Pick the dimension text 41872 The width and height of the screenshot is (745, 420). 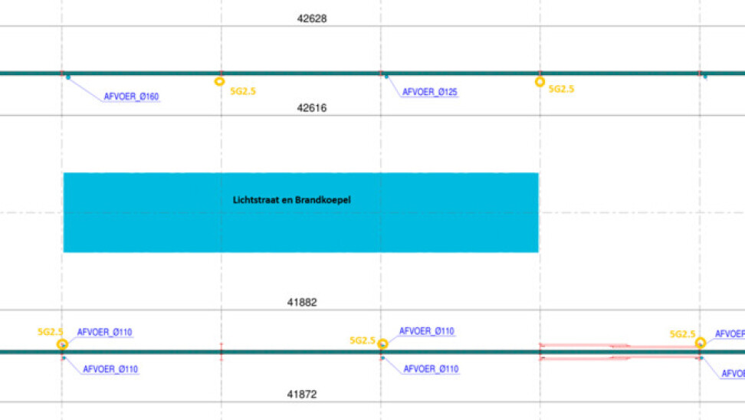point(302,395)
